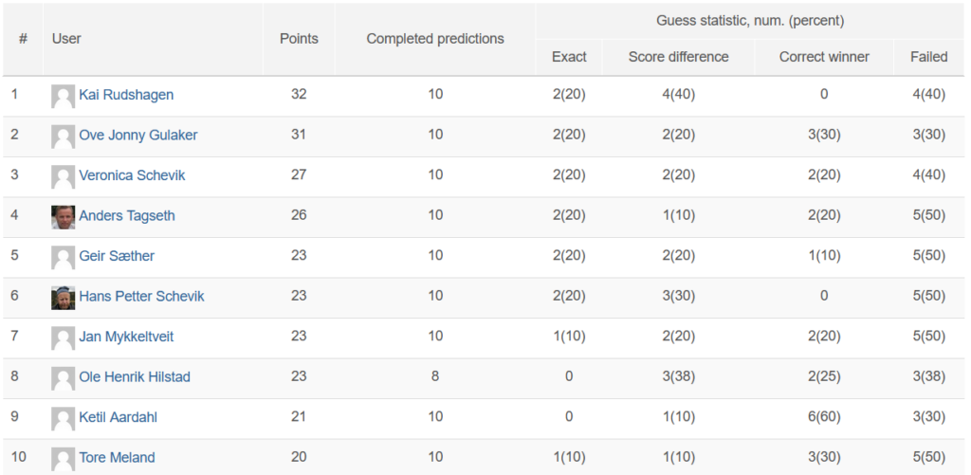Click Jan Mykkeltveit's avatar placeholder
The image size is (971, 475).
pyautogui.click(x=64, y=338)
